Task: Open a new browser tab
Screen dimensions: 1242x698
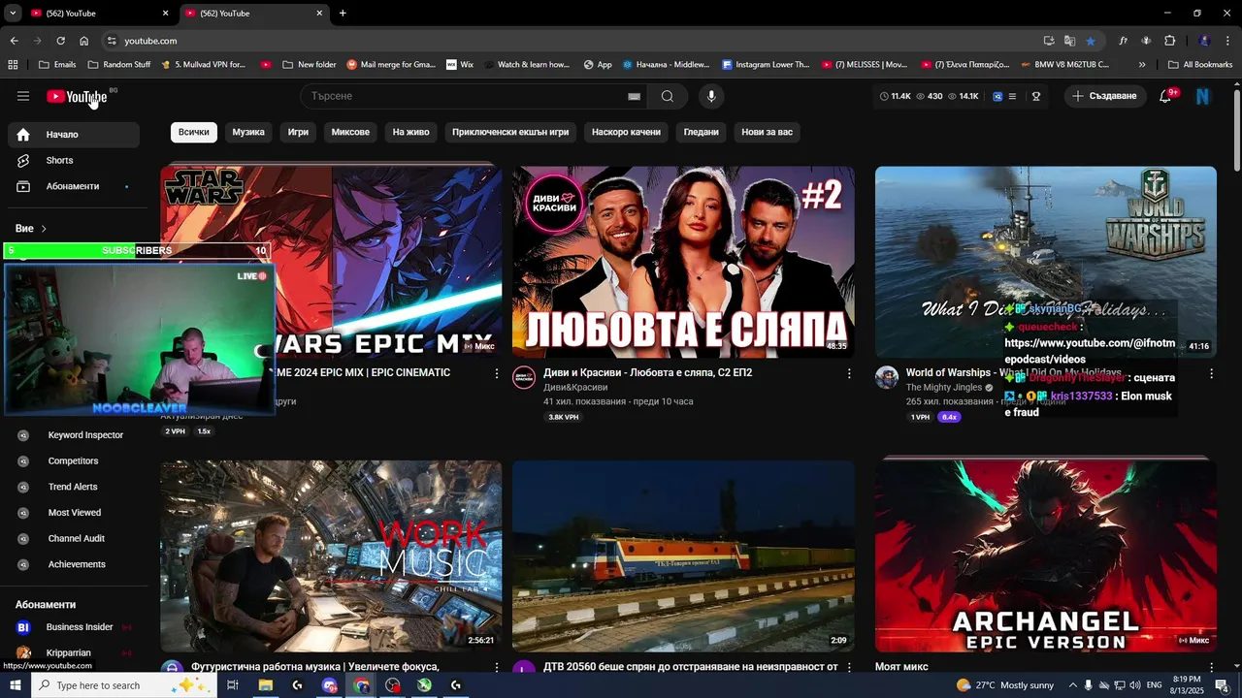Action: click(x=343, y=14)
